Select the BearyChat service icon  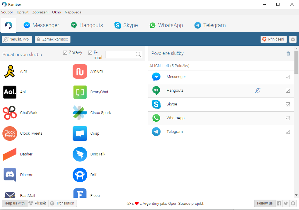point(80,92)
